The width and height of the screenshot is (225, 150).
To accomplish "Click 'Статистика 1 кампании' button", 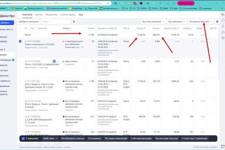I will 194,138.
